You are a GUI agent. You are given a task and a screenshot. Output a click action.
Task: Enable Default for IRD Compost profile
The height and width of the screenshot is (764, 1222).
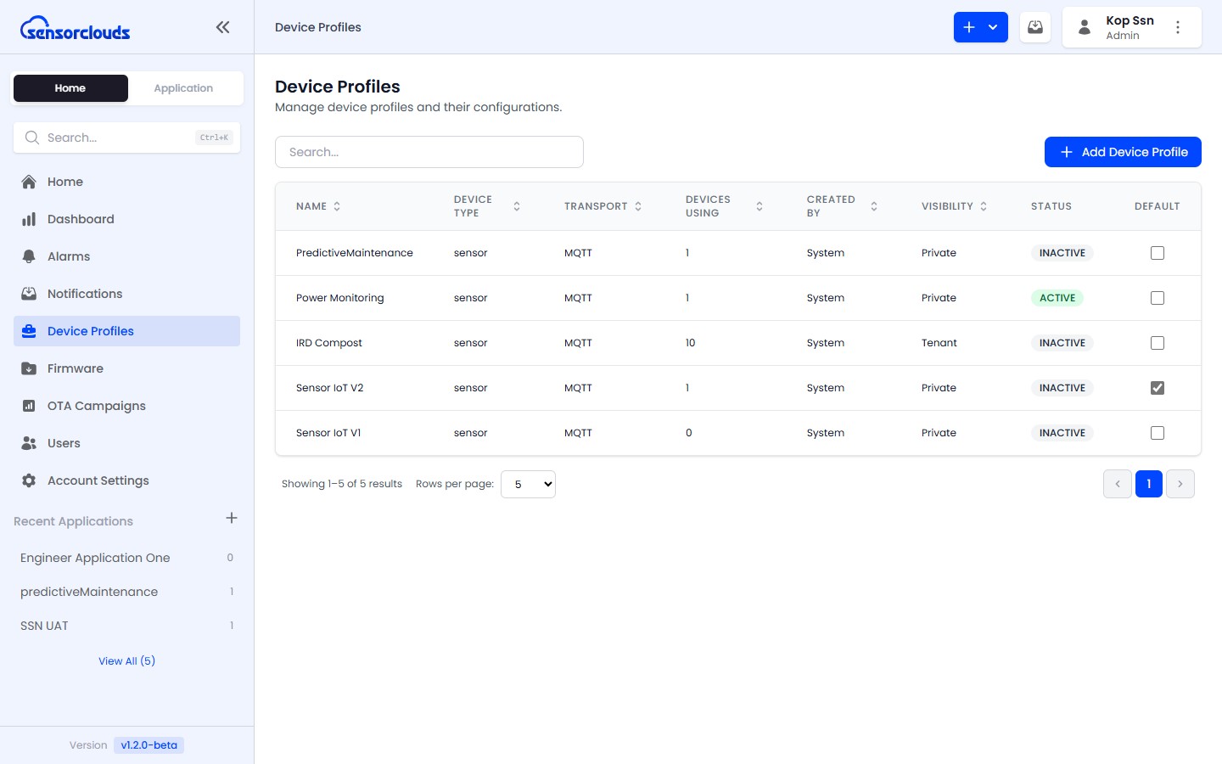(1158, 343)
